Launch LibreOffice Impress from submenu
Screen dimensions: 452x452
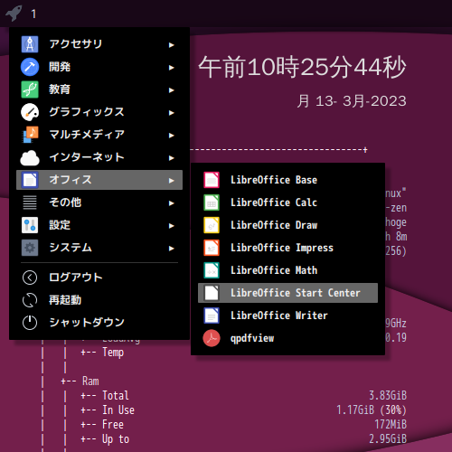click(287, 248)
